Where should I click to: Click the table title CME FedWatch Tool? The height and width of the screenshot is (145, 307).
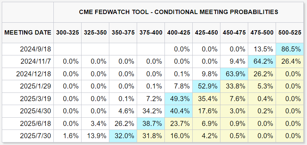coord(178,12)
